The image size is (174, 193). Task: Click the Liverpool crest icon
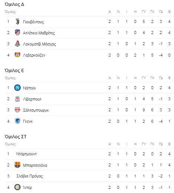tap(17, 99)
